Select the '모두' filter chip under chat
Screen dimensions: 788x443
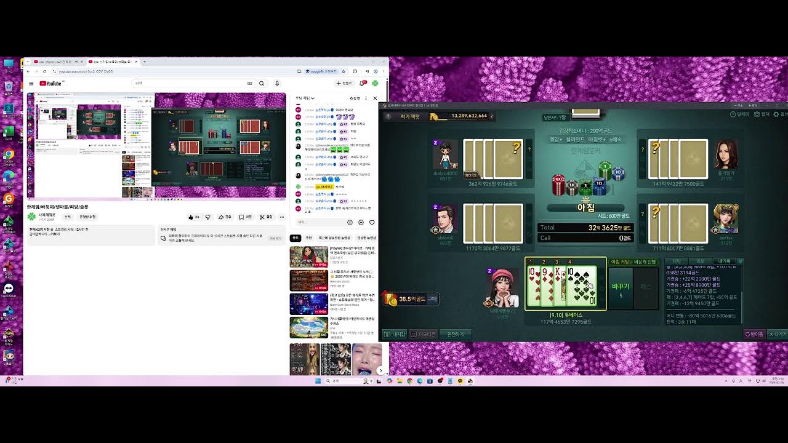pyautogui.click(x=295, y=237)
